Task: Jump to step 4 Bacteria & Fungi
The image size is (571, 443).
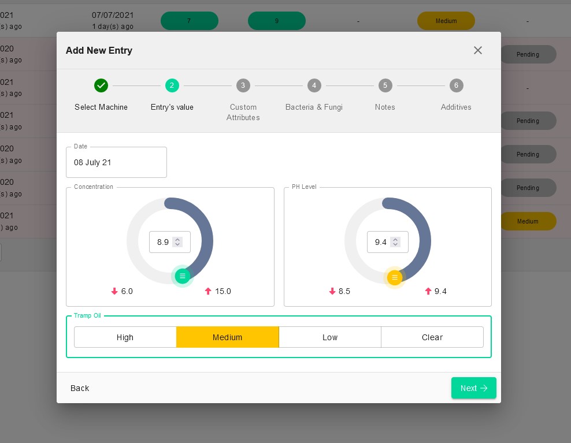Action: (x=314, y=85)
